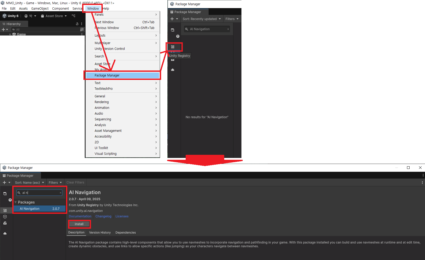Click the cube icon in the package sidebar
This screenshot has width=425, height=260.
coord(5,217)
